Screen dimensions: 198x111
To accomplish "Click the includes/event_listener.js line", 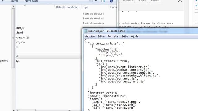I will point(125,67).
